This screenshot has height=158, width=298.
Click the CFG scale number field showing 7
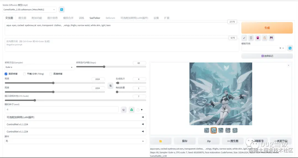(x=139, y=97)
